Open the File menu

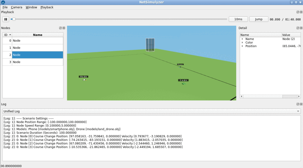[5, 7]
